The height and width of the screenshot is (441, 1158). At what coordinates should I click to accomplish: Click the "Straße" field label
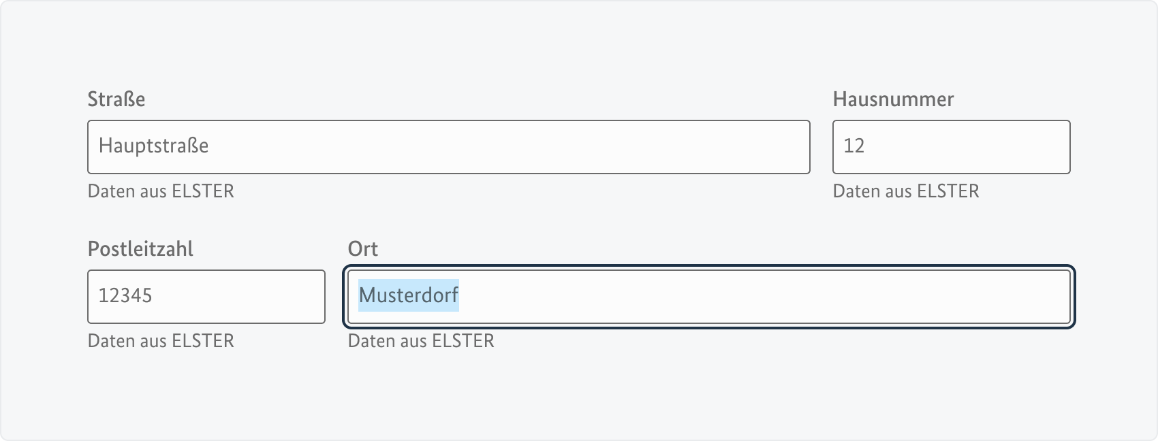[x=116, y=99]
